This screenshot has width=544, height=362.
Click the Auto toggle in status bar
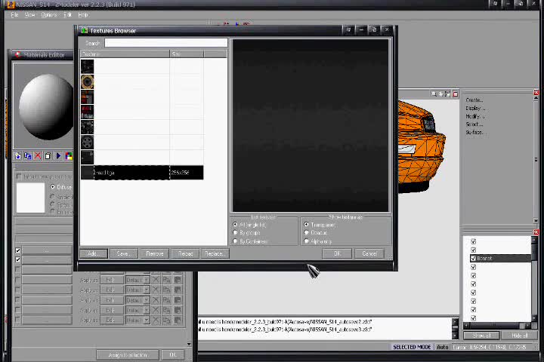(442, 347)
